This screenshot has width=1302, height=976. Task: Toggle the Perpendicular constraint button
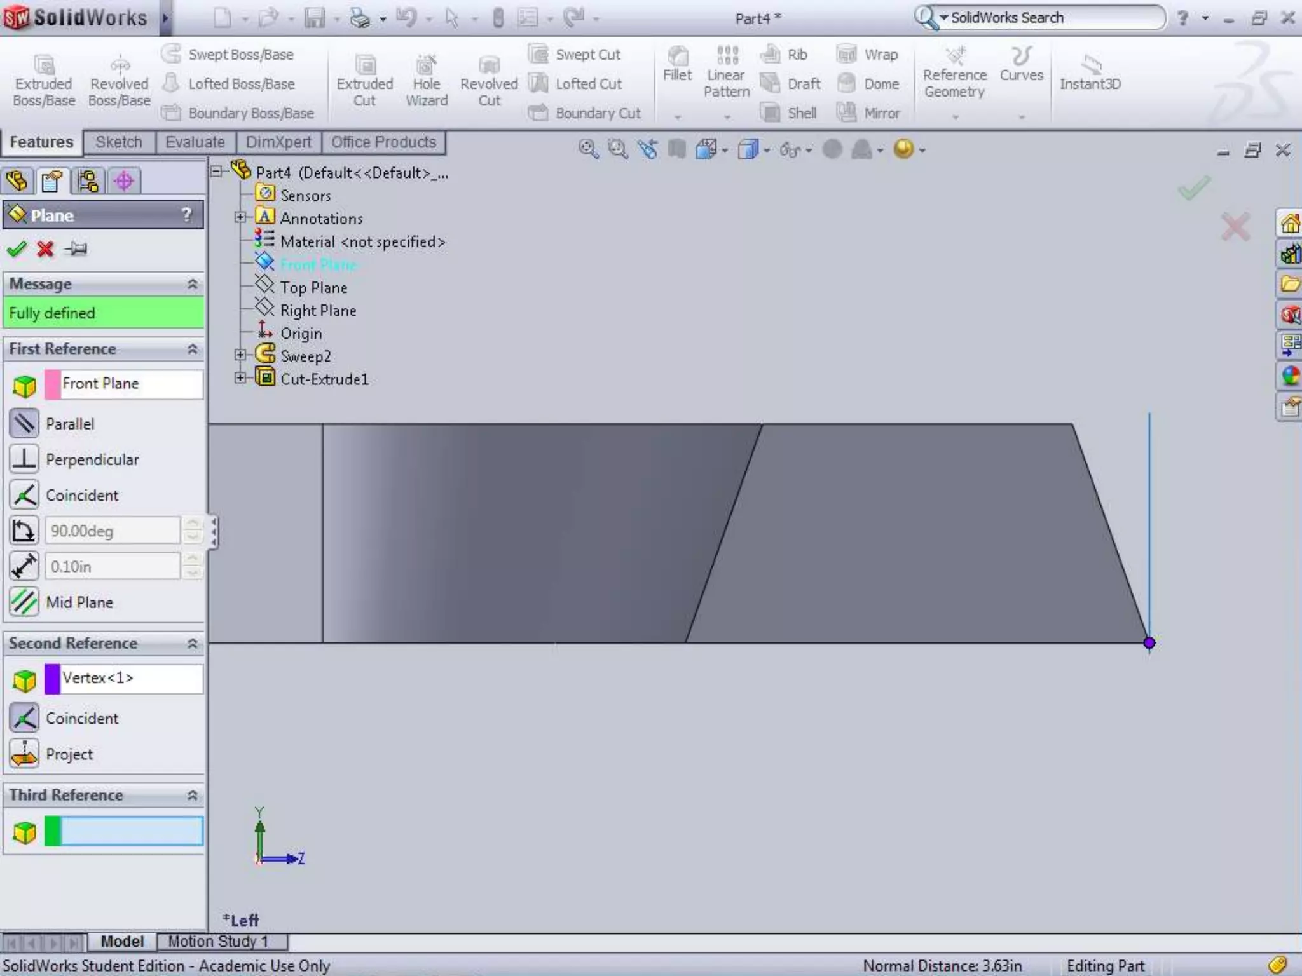(25, 459)
